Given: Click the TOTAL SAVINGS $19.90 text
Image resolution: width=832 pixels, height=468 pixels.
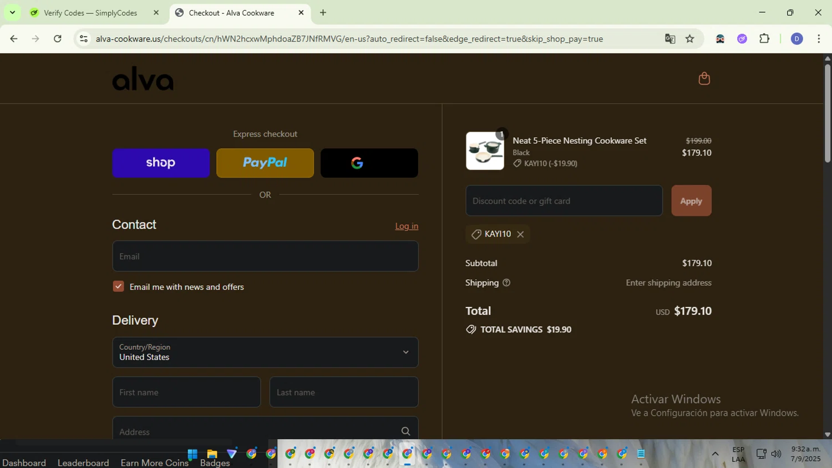Looking at the screenshot, I should 526,329.
